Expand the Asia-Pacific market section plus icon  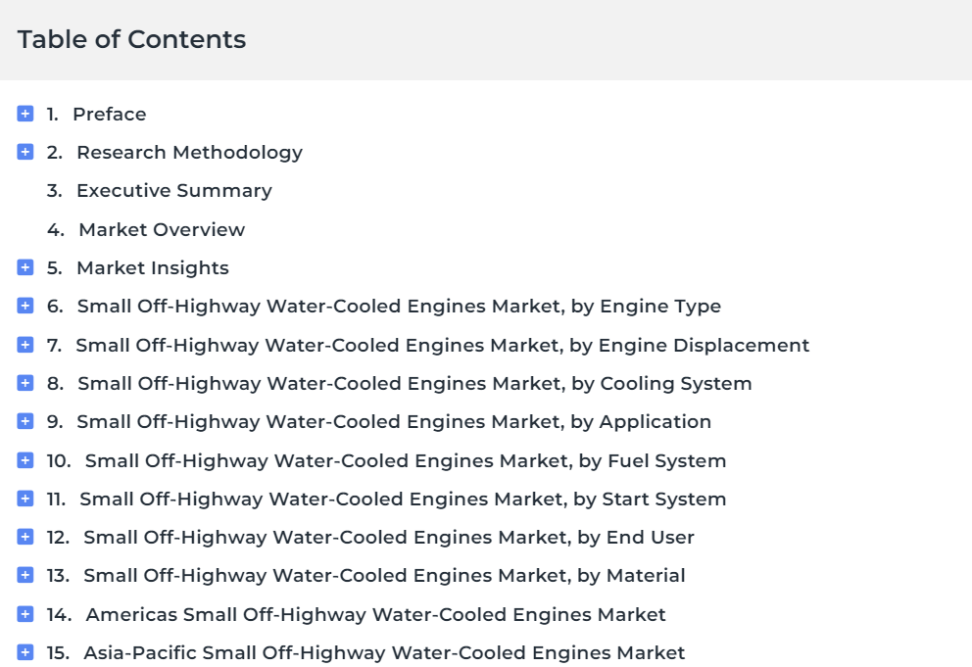pos(25,652)
